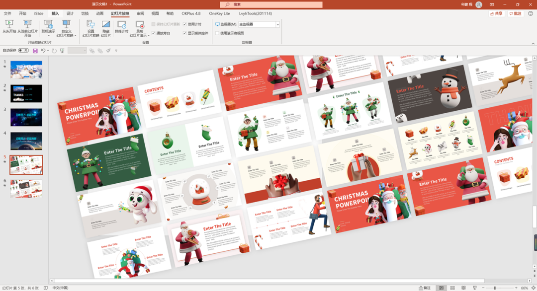Open the Home (开始) tab
The image size is (537, 291).
tap(22, 13)
